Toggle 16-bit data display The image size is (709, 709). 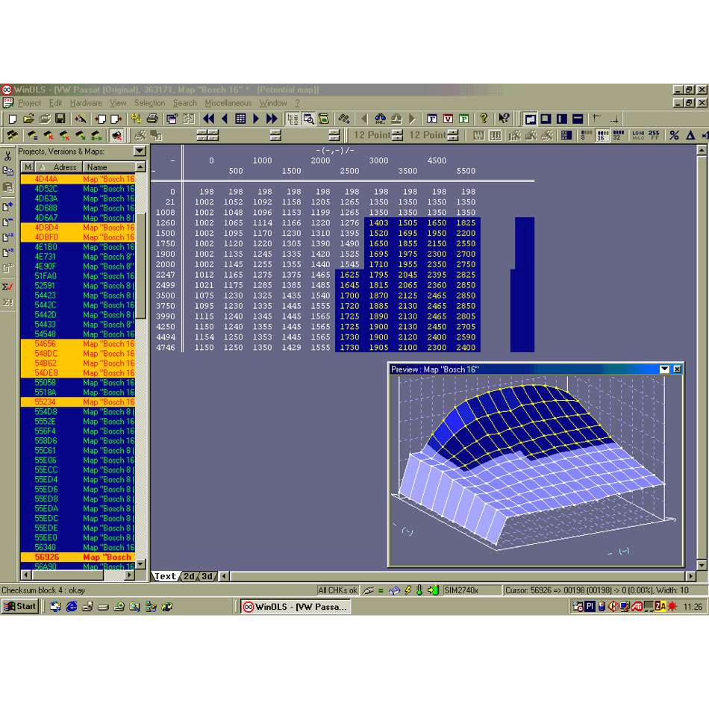click(602, 135)
